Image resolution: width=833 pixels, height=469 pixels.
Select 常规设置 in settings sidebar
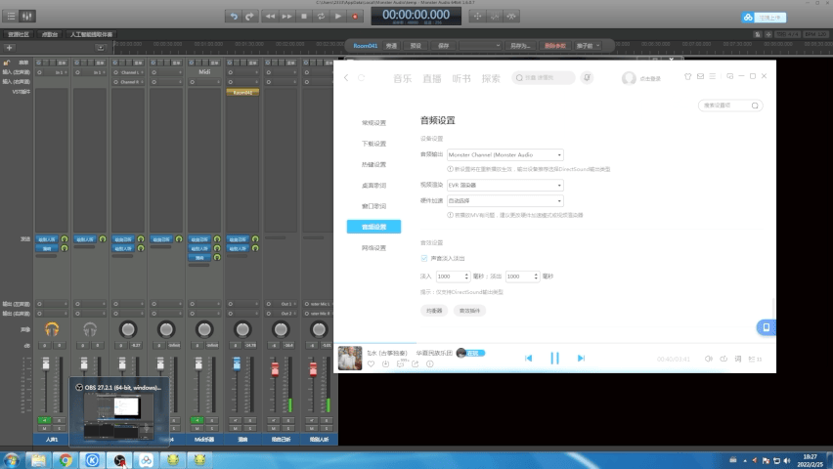pos(374,123)
